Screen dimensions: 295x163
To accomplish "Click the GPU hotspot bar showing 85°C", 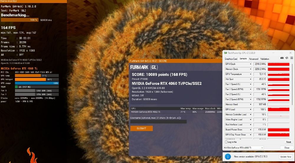I will [x=37, y=79].
